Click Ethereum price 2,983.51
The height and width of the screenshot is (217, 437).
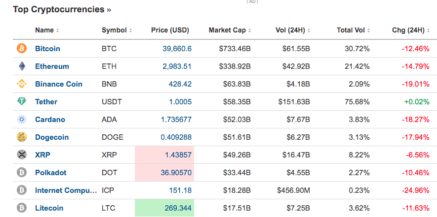pyautogui.click(x=177, y=66)
